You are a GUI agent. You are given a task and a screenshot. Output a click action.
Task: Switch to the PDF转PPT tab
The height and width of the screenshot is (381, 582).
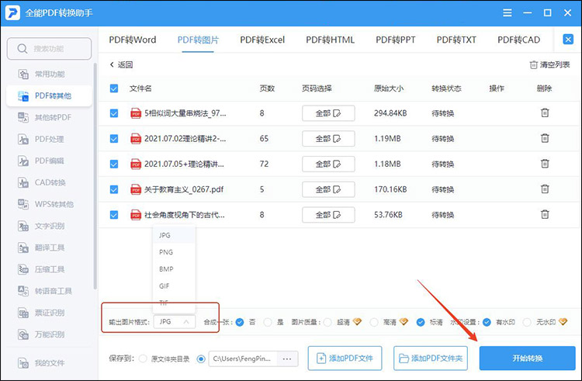(396, 40)
